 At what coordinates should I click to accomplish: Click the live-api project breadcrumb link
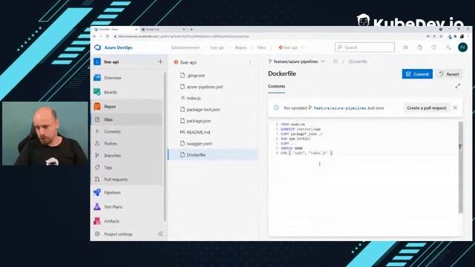click(217, 47)
